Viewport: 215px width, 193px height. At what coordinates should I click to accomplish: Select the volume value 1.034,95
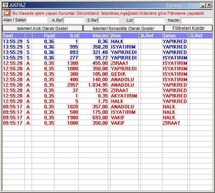pos(98,85)
